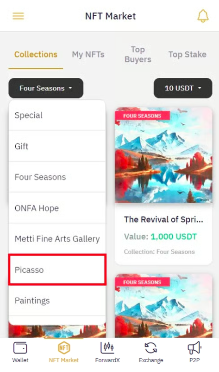219x372 pixels.
Task: Open The Revival of Spring NFT title
Action: (163, 219)
